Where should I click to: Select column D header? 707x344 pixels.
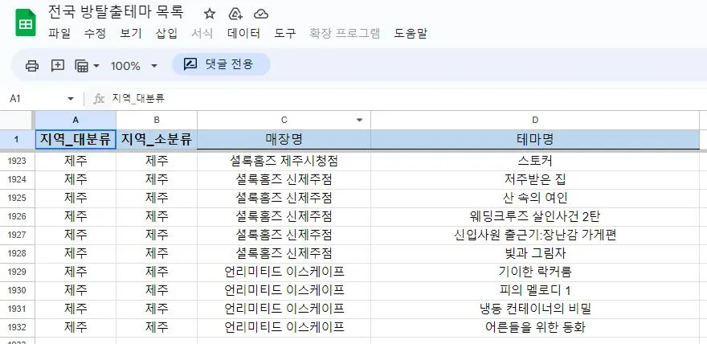point(535,120)
